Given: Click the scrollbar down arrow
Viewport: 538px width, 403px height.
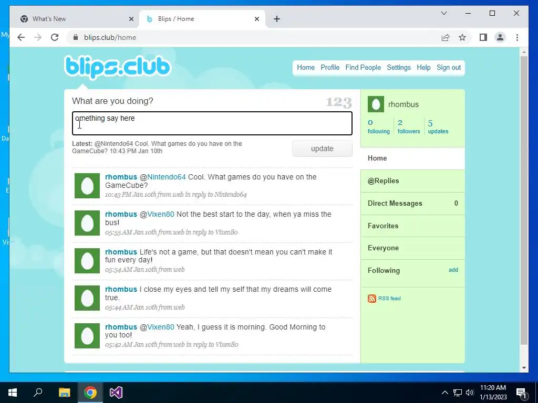Looking at the screenshot, I should pyautogui.click(x=524, y=368).
